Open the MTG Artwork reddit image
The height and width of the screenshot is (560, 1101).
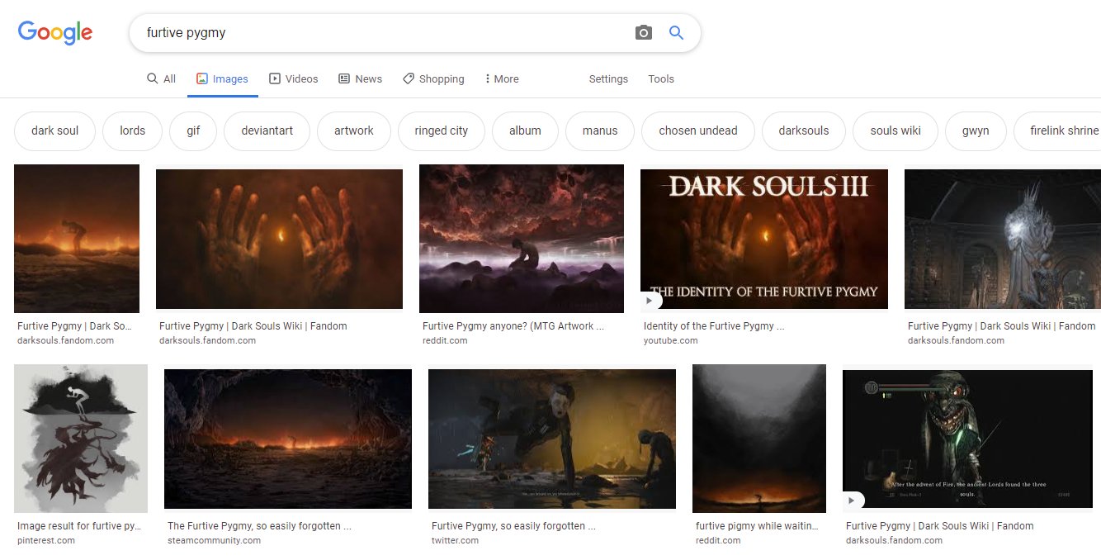[x=522, y=239]
